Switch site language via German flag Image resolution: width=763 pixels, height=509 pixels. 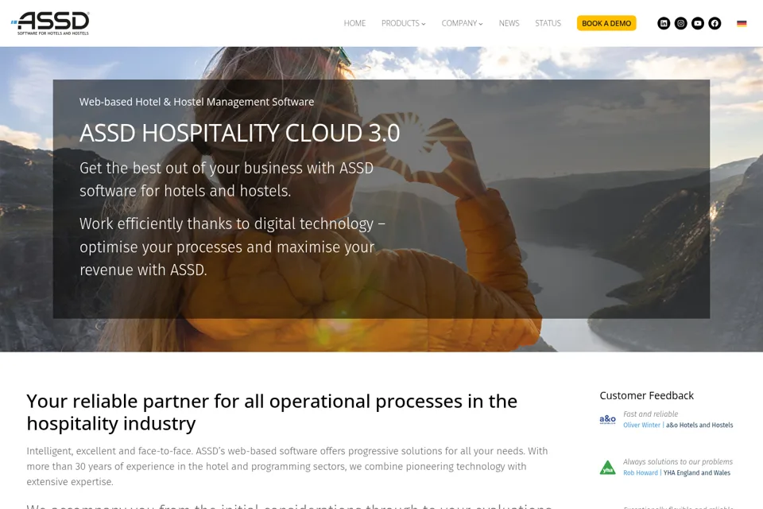tap(741, 23)
